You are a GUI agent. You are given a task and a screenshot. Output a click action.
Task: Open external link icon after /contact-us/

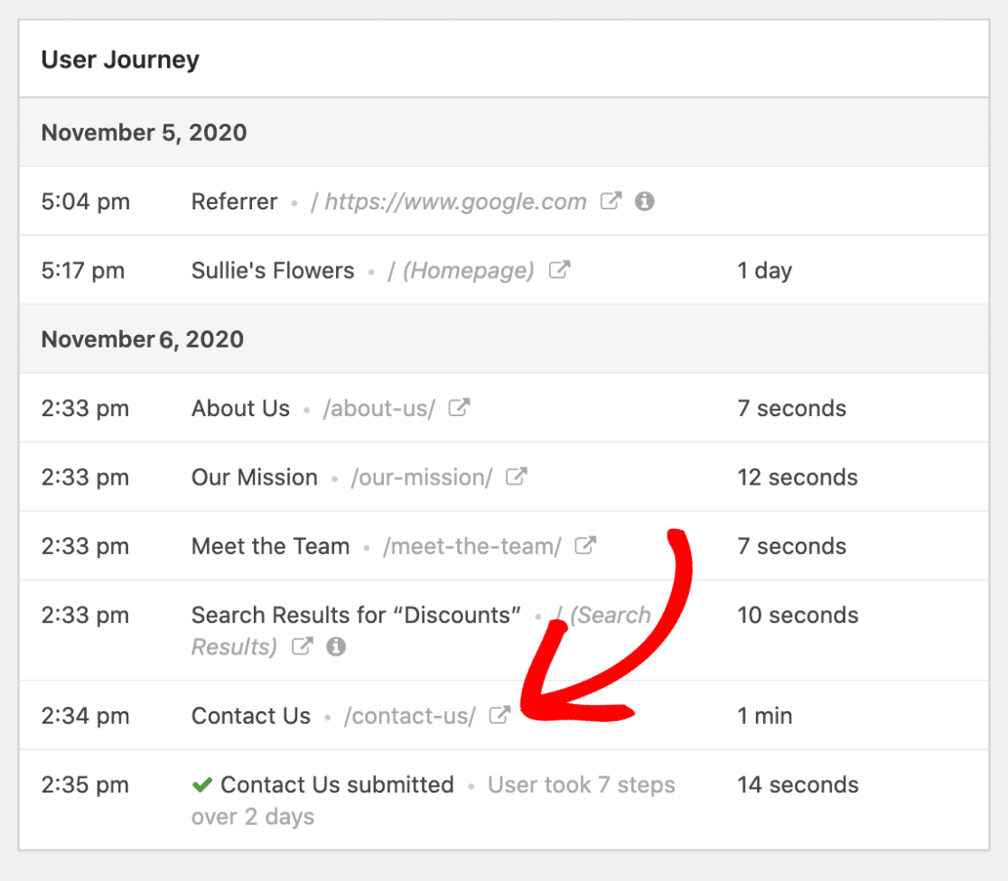tap(499, 715)
